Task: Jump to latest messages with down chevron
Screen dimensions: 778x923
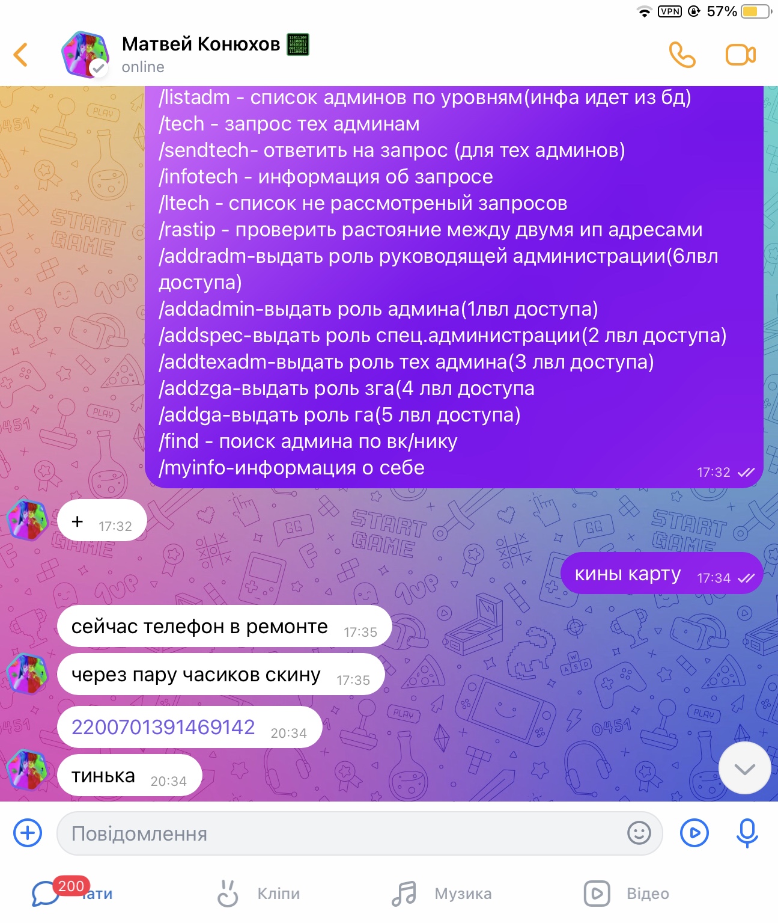Action: pyautogui.click(x=744, y=769)
